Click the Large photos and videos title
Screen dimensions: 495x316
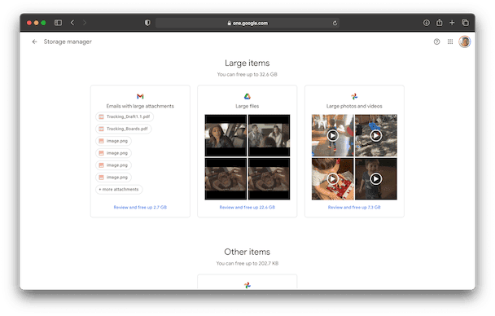pos(354,106)
